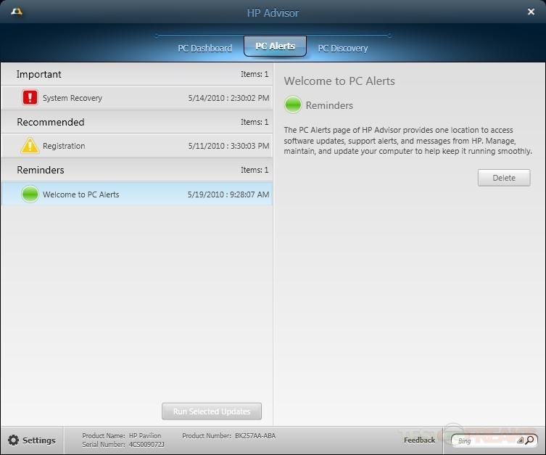Screen dimensions: 546x455
Task: Switch to the PC Discovery tab
Action: pyautogui.click(x=342, y=48)
